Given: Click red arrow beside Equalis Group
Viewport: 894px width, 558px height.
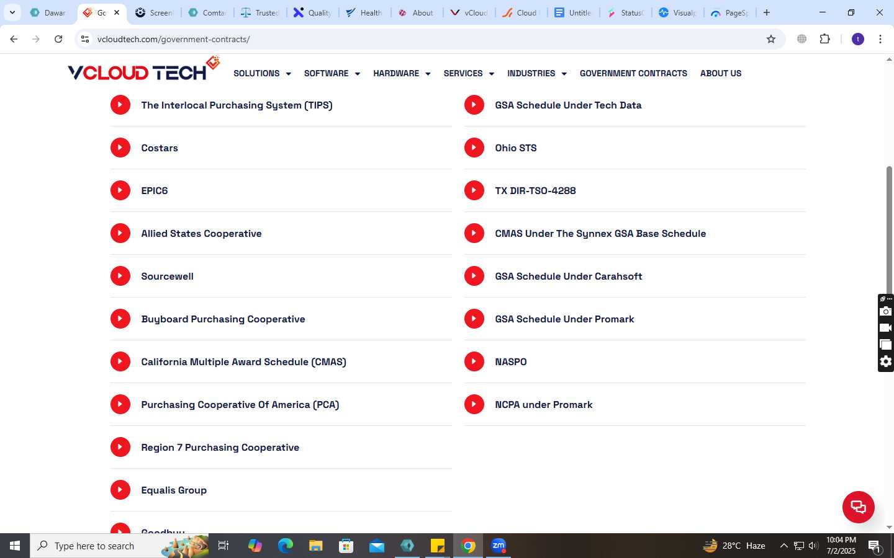Looking at the screenshot, I should click(x=120, y=490).
